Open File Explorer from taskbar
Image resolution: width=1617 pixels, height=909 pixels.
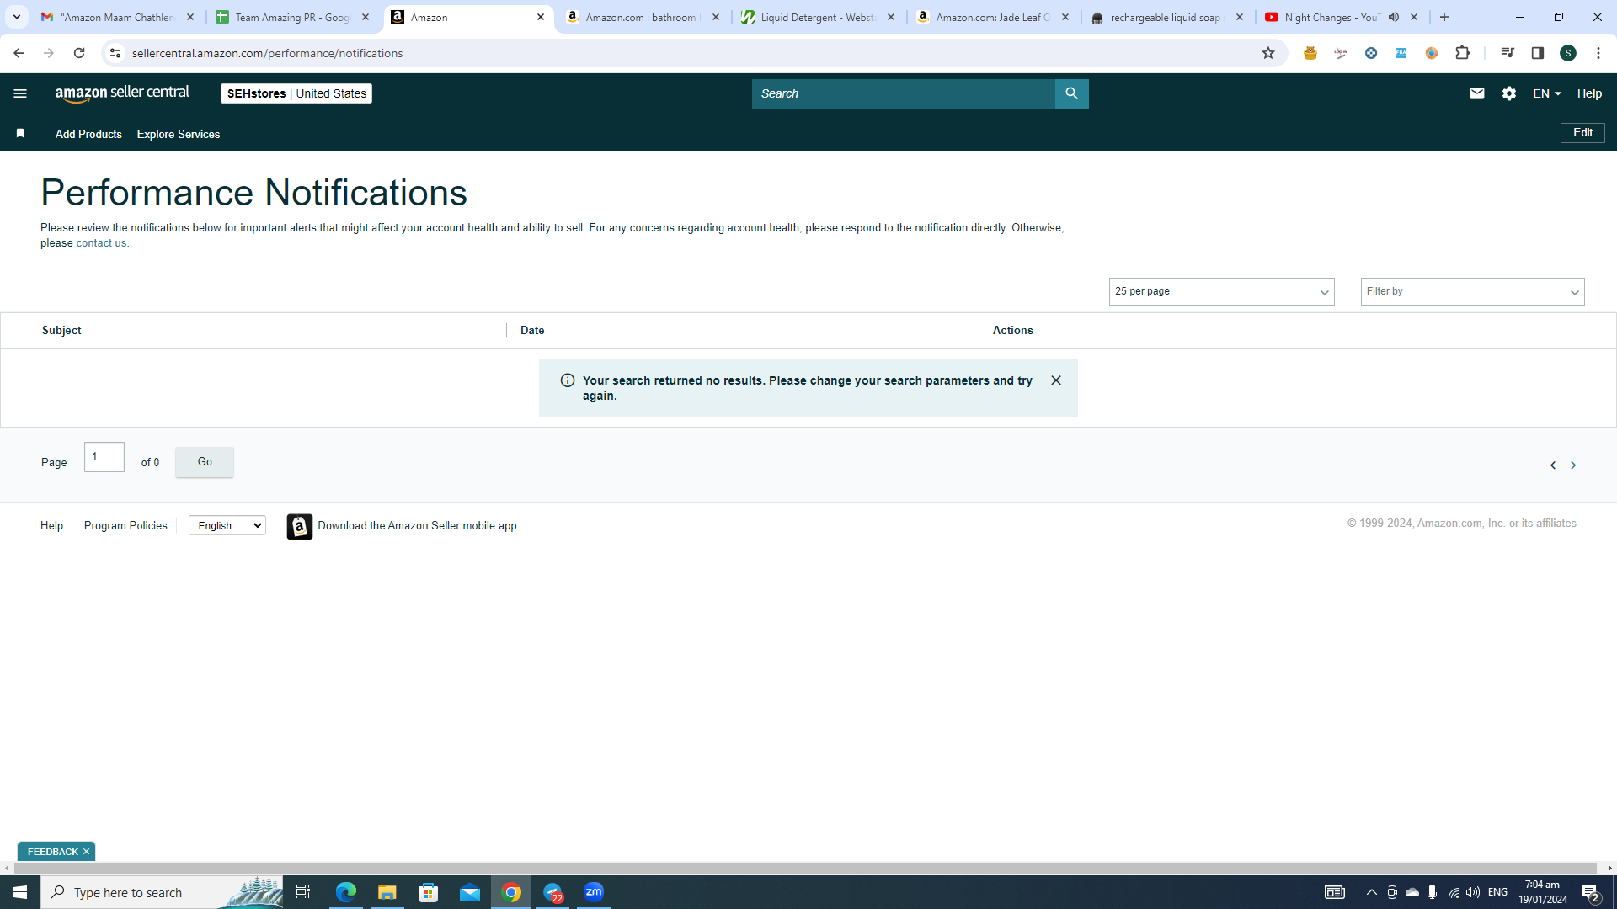387,892
